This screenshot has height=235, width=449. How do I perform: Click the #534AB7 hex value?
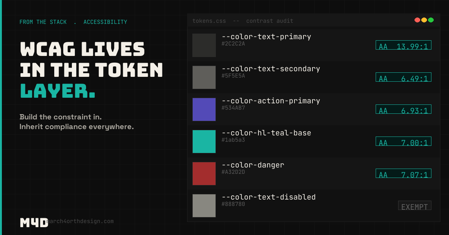pos(233,108)
